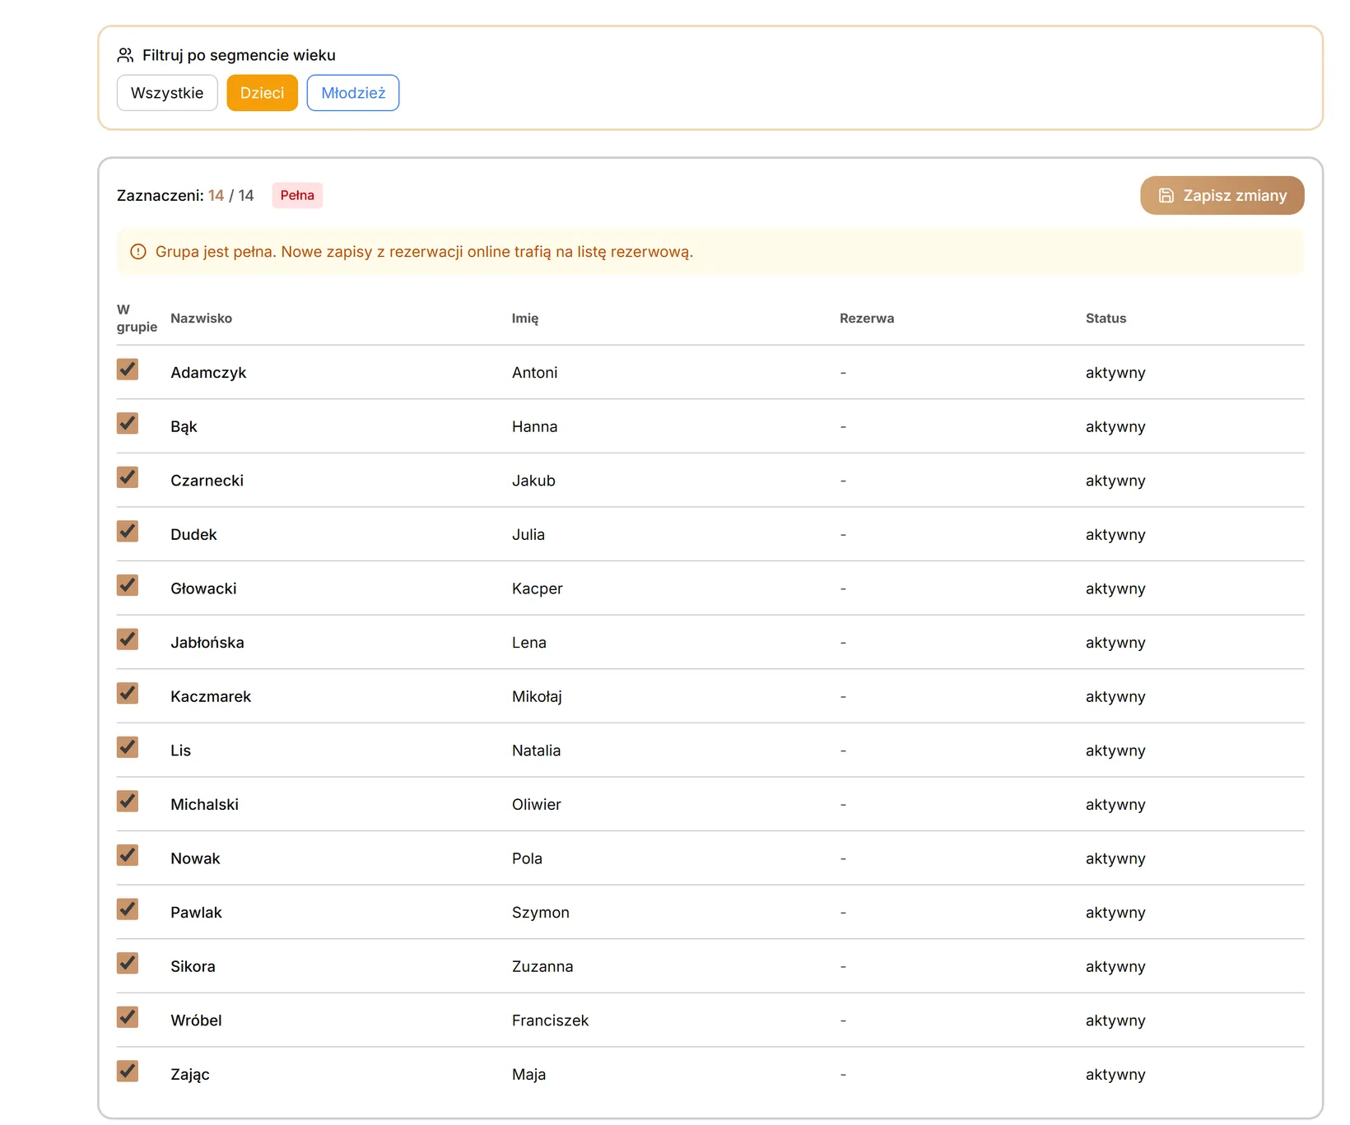
Task: Click the save icon in Zapisz zmiany
Action: pyautogui.click(x=1166, y=196)
